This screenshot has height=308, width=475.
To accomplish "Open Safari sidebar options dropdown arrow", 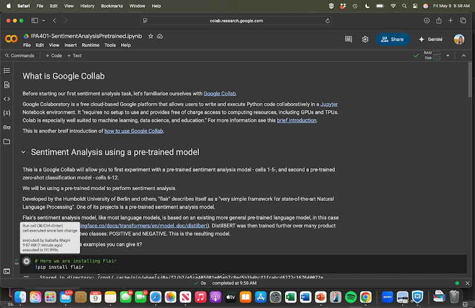I will [x=43, y=21].
